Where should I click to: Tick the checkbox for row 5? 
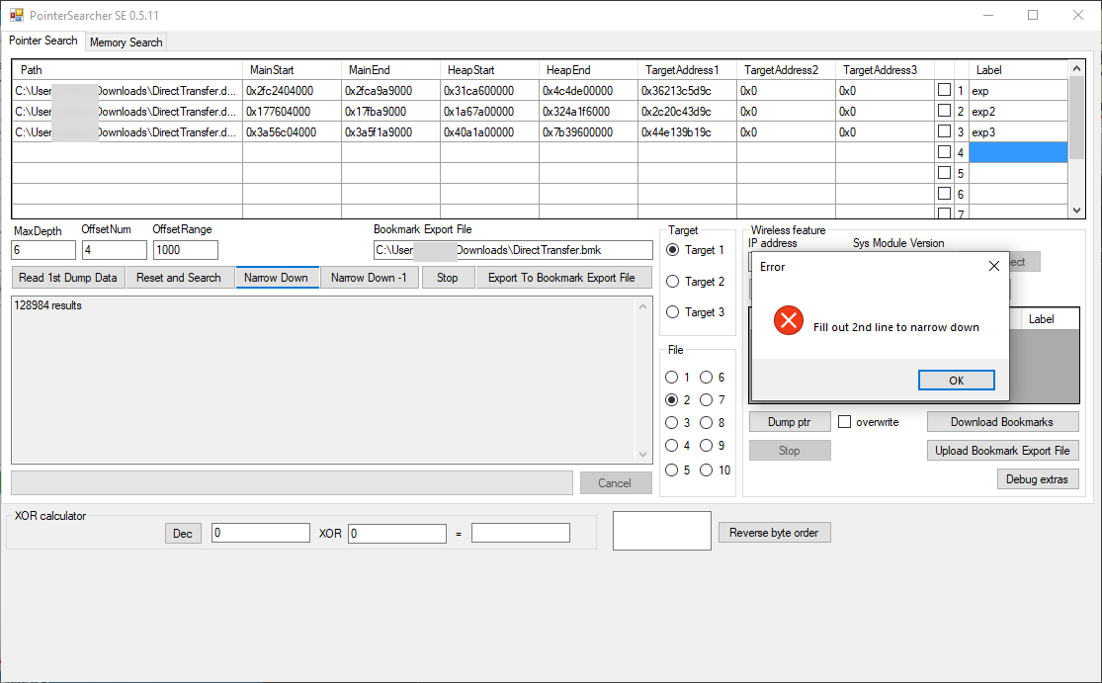tap(945, 172)
